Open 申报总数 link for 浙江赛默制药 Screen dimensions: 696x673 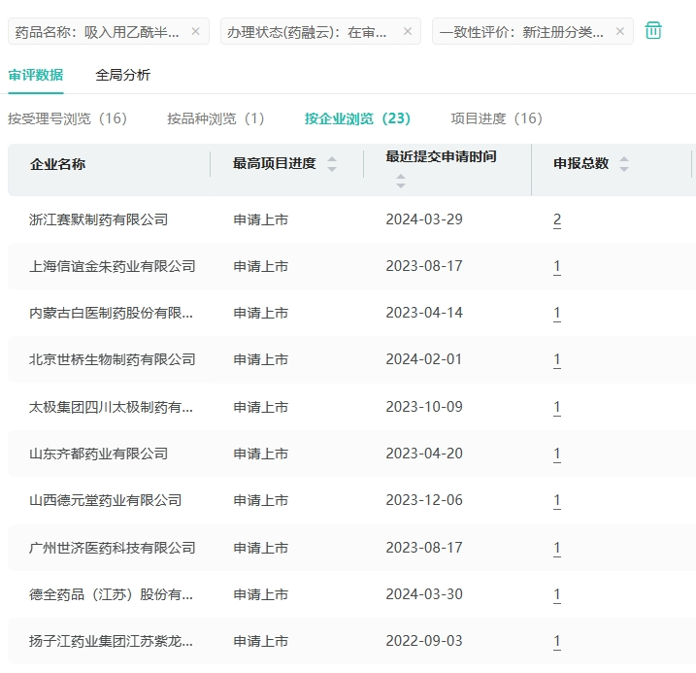(557, 219)
